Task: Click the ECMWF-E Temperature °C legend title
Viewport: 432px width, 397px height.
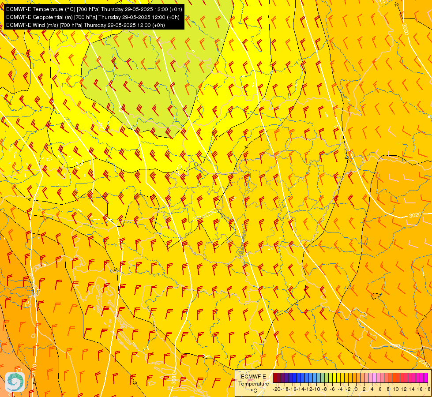Action: 253,383
